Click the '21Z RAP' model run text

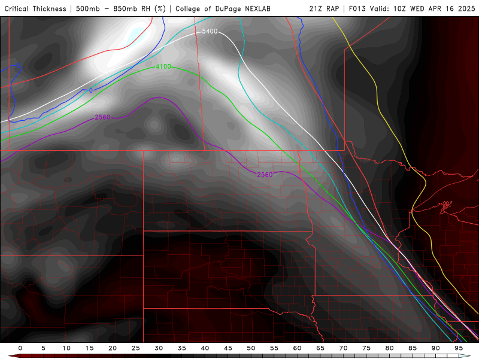point(324,8)
